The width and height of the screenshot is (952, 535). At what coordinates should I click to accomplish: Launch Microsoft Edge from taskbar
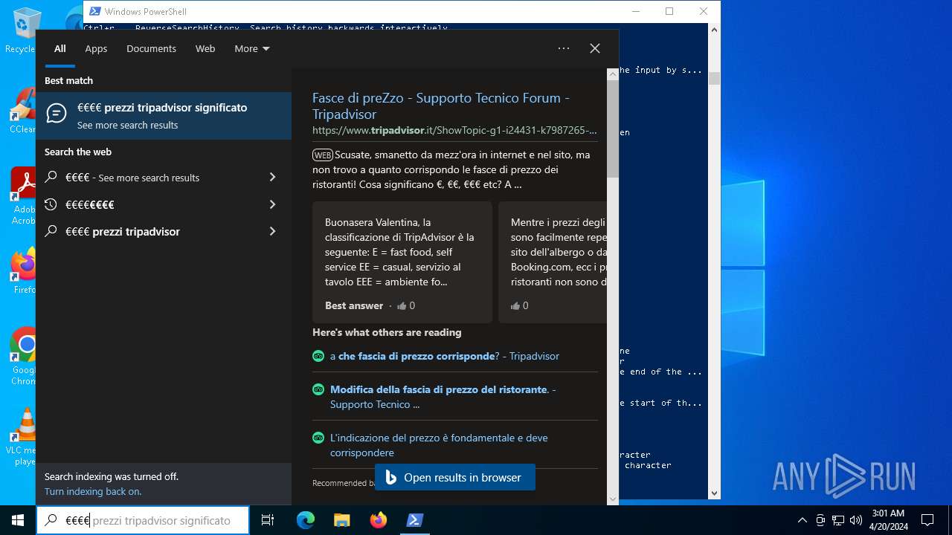coord(306,520)
